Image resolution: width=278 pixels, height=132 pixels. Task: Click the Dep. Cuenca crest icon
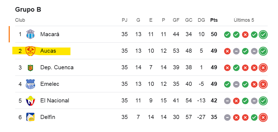point(30,67)
